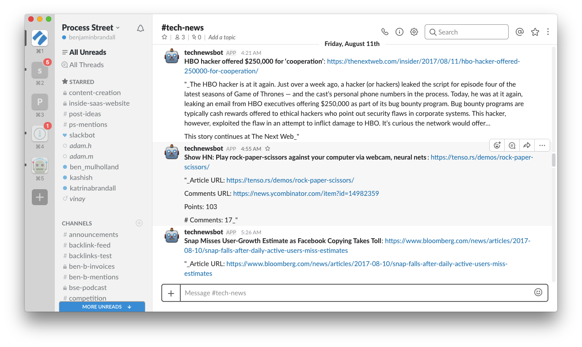
Task: Click Add a topic under channel name
Action: click(222, 37)
